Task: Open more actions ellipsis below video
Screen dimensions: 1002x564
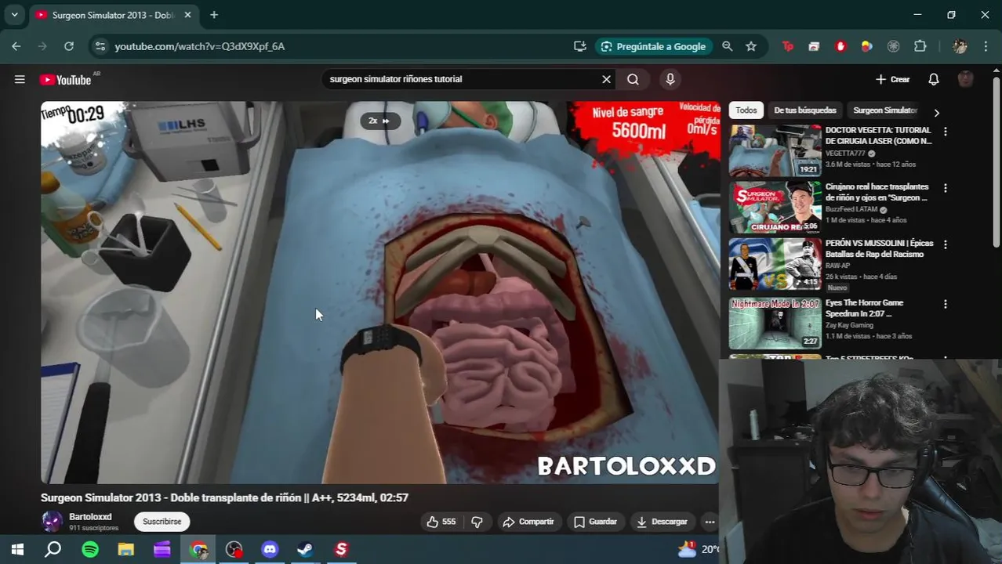Action: point(710,522)
